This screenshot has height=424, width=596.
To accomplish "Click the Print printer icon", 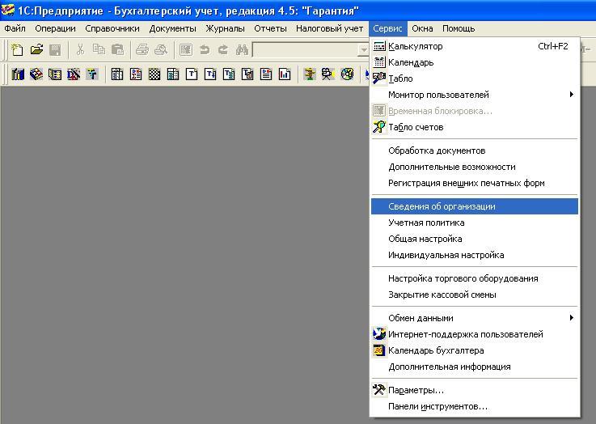I will pyautogui.click(x=142, y=50).
